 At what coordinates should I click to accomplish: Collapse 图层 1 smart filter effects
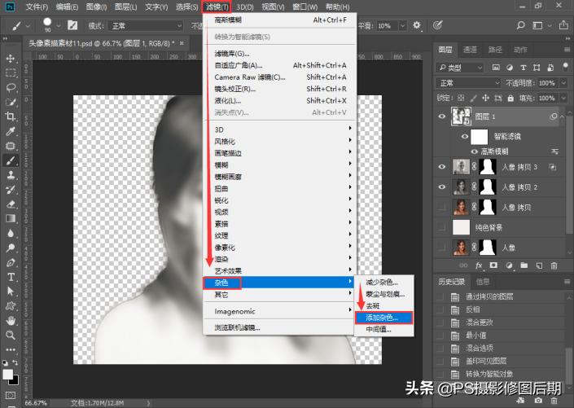[x=563, y=116]
